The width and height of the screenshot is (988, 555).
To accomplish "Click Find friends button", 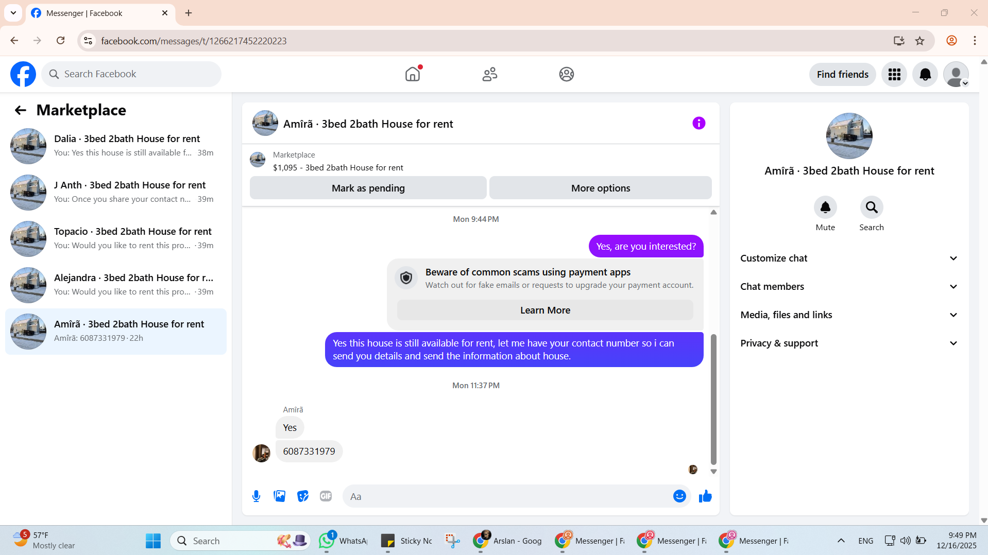I will tap(843, 75).
